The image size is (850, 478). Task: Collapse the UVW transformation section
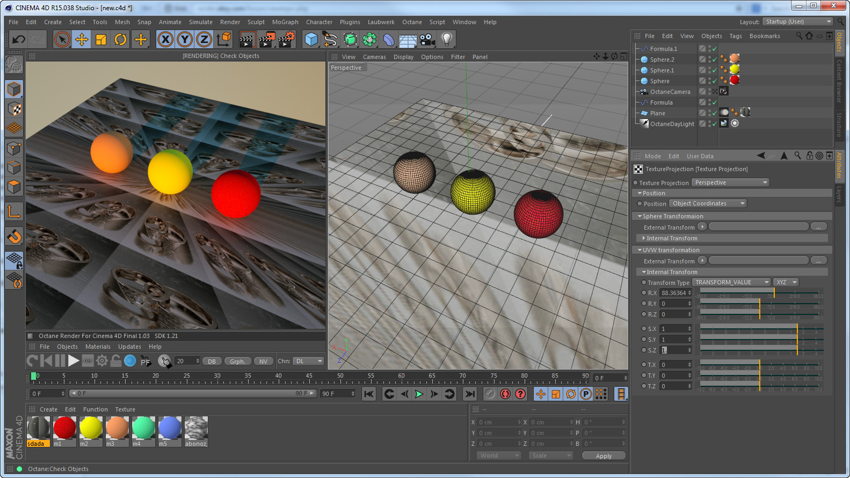point(640,250)
